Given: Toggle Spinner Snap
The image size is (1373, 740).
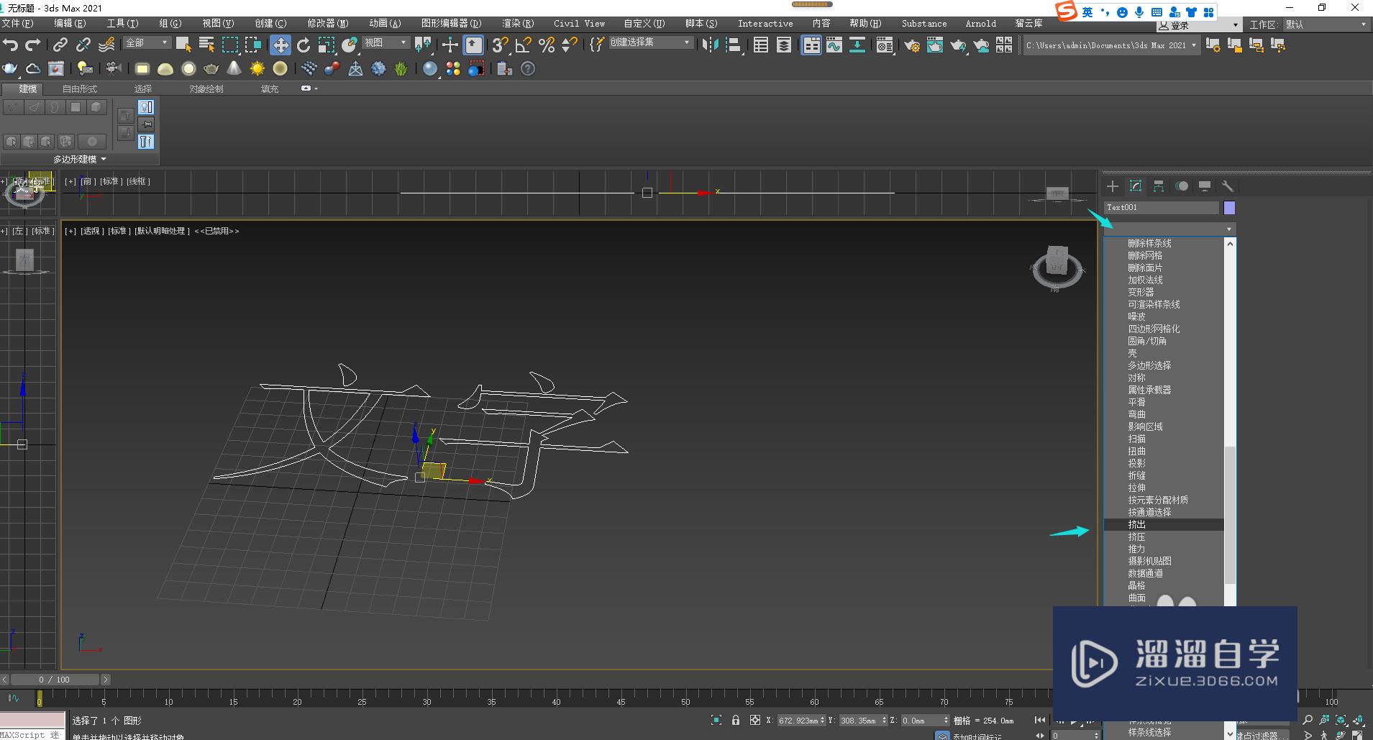Looking at the screenshot, I should 569,45.
